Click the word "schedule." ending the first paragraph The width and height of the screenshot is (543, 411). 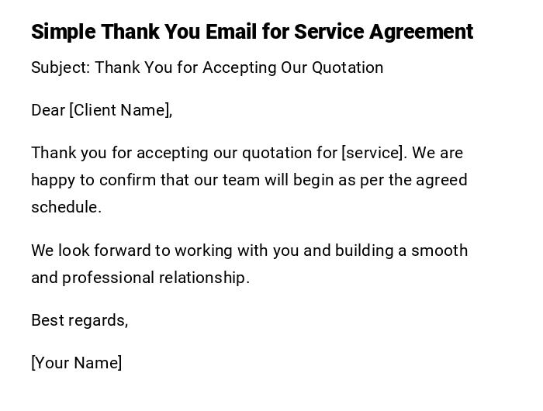66,207
